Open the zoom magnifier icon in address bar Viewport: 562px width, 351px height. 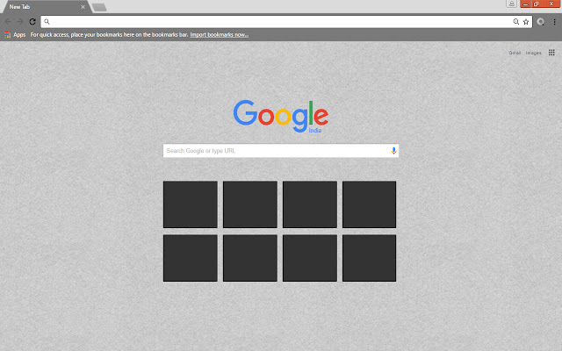(515, 21)
